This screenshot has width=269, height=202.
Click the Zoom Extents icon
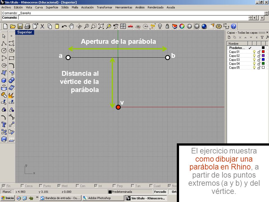point(101,26)
